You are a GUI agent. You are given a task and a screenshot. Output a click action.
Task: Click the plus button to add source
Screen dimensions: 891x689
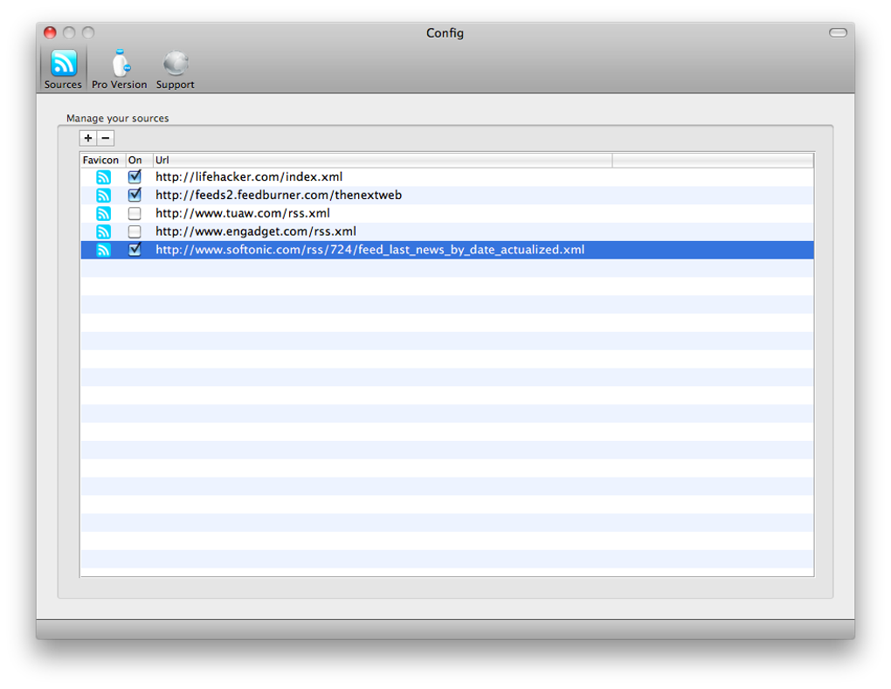[x=88, y=138]
